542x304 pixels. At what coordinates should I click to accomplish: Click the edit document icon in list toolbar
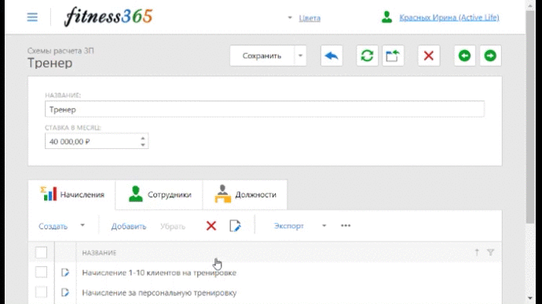(235, 226)
